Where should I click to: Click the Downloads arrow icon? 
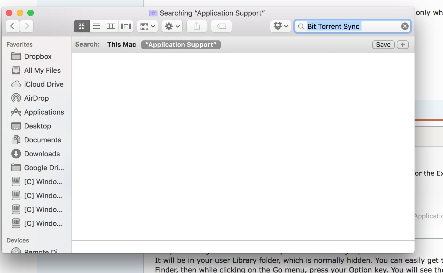tap(16, 154)
